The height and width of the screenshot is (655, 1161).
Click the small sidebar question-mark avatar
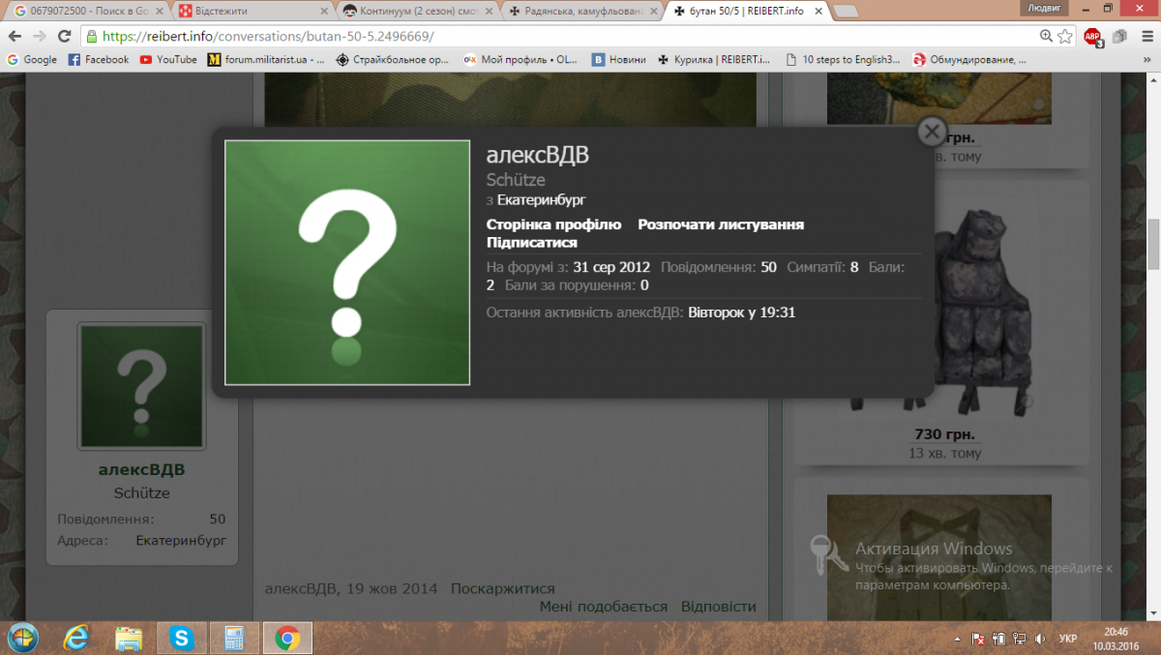coord(142,386)
